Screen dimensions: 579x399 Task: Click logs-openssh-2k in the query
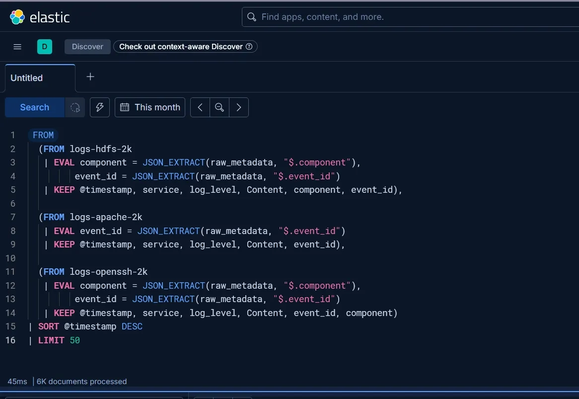click(x=109, y=272)
